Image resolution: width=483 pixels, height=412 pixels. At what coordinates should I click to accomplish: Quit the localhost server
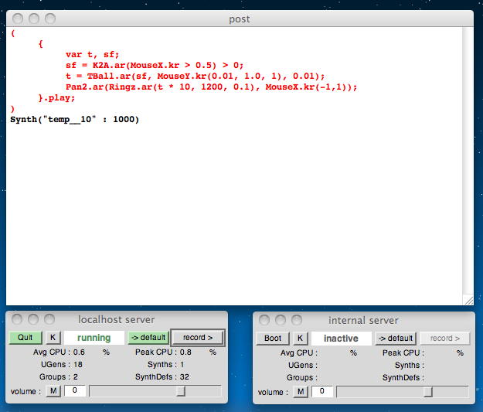(26, 338)
